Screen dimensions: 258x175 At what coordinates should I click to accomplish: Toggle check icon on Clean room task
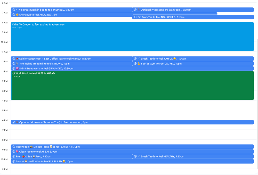click(14, 152)
